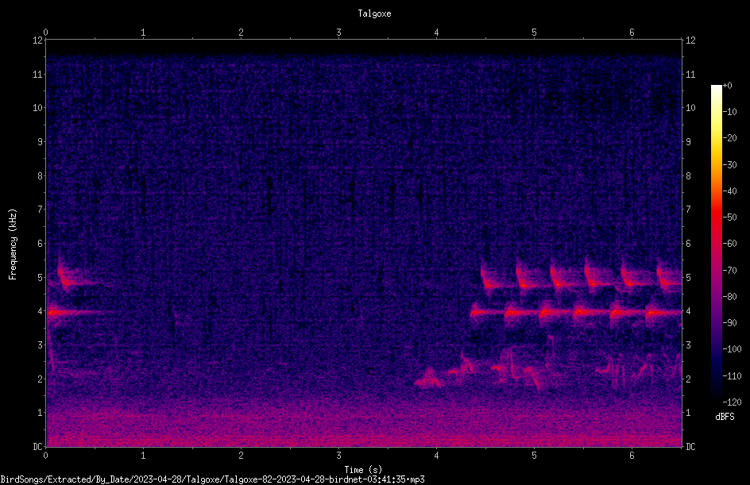Click the DC label on left axis

37,447
